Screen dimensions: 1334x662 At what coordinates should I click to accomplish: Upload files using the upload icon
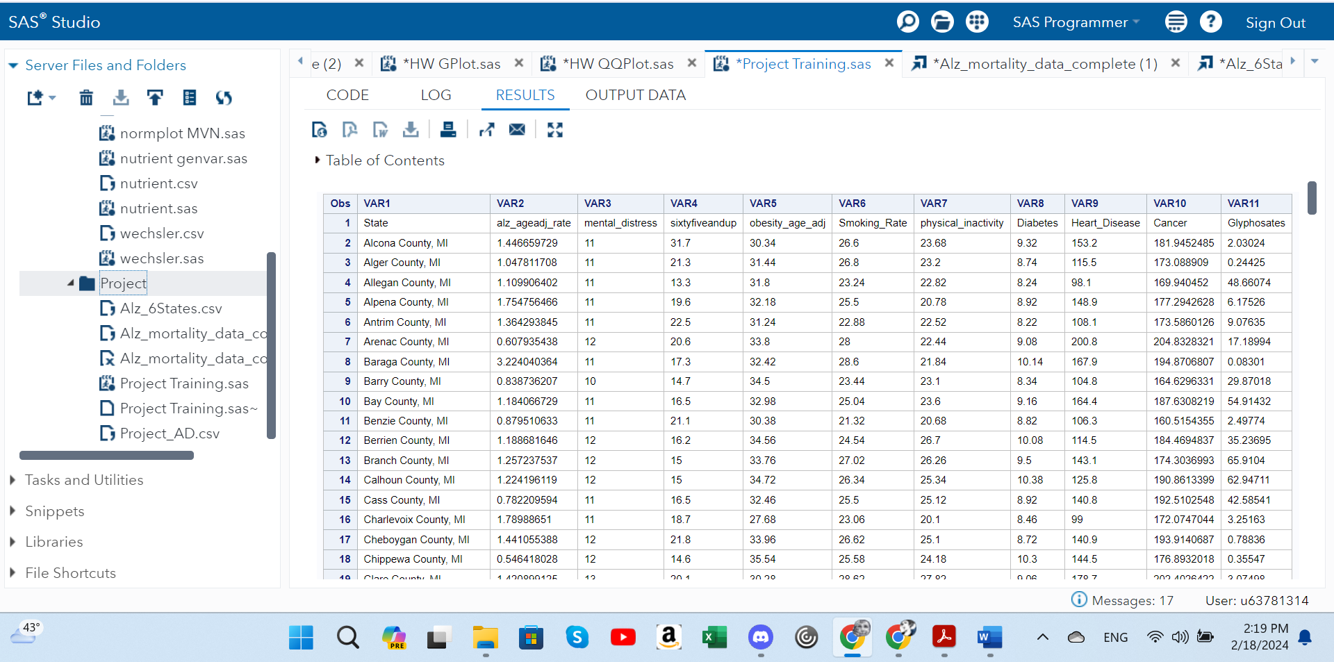(155, 98)
